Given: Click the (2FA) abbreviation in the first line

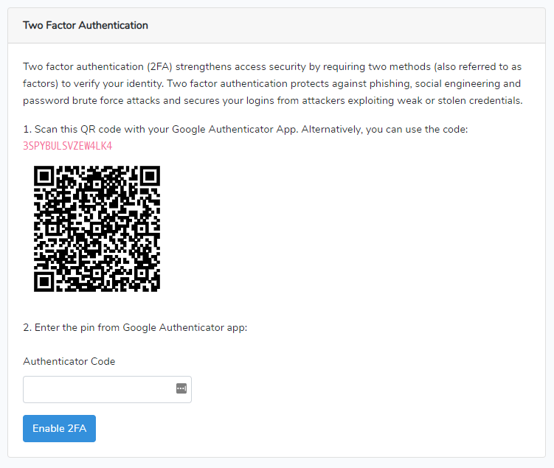Looking at the screenshot, I should (x=159, y=67).
